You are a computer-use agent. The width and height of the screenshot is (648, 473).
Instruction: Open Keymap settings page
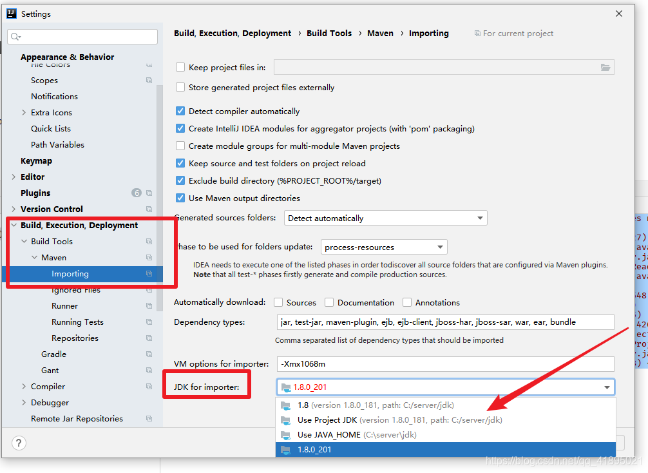36,161
